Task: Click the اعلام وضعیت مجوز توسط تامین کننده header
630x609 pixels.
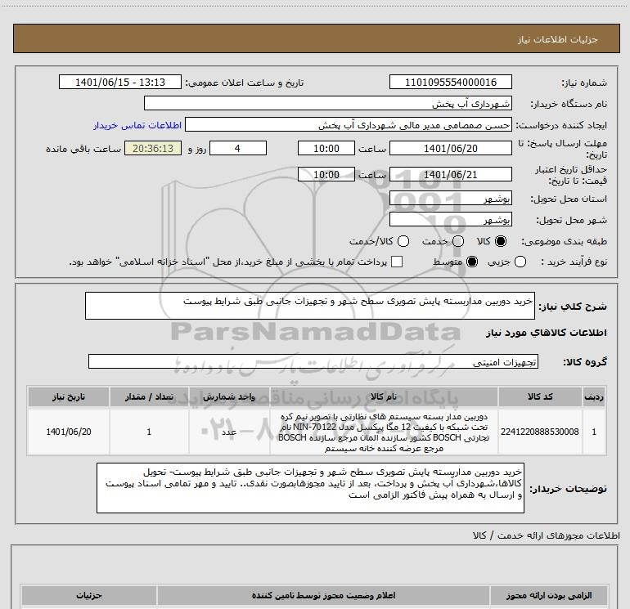Action: click(x=323, y=595)
